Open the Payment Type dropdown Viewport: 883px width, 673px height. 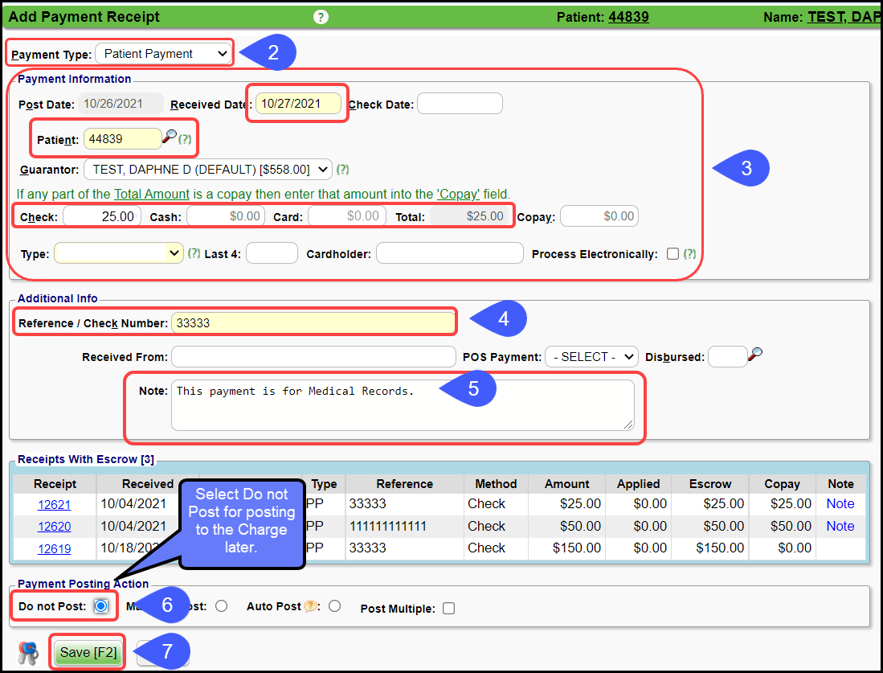163,54
